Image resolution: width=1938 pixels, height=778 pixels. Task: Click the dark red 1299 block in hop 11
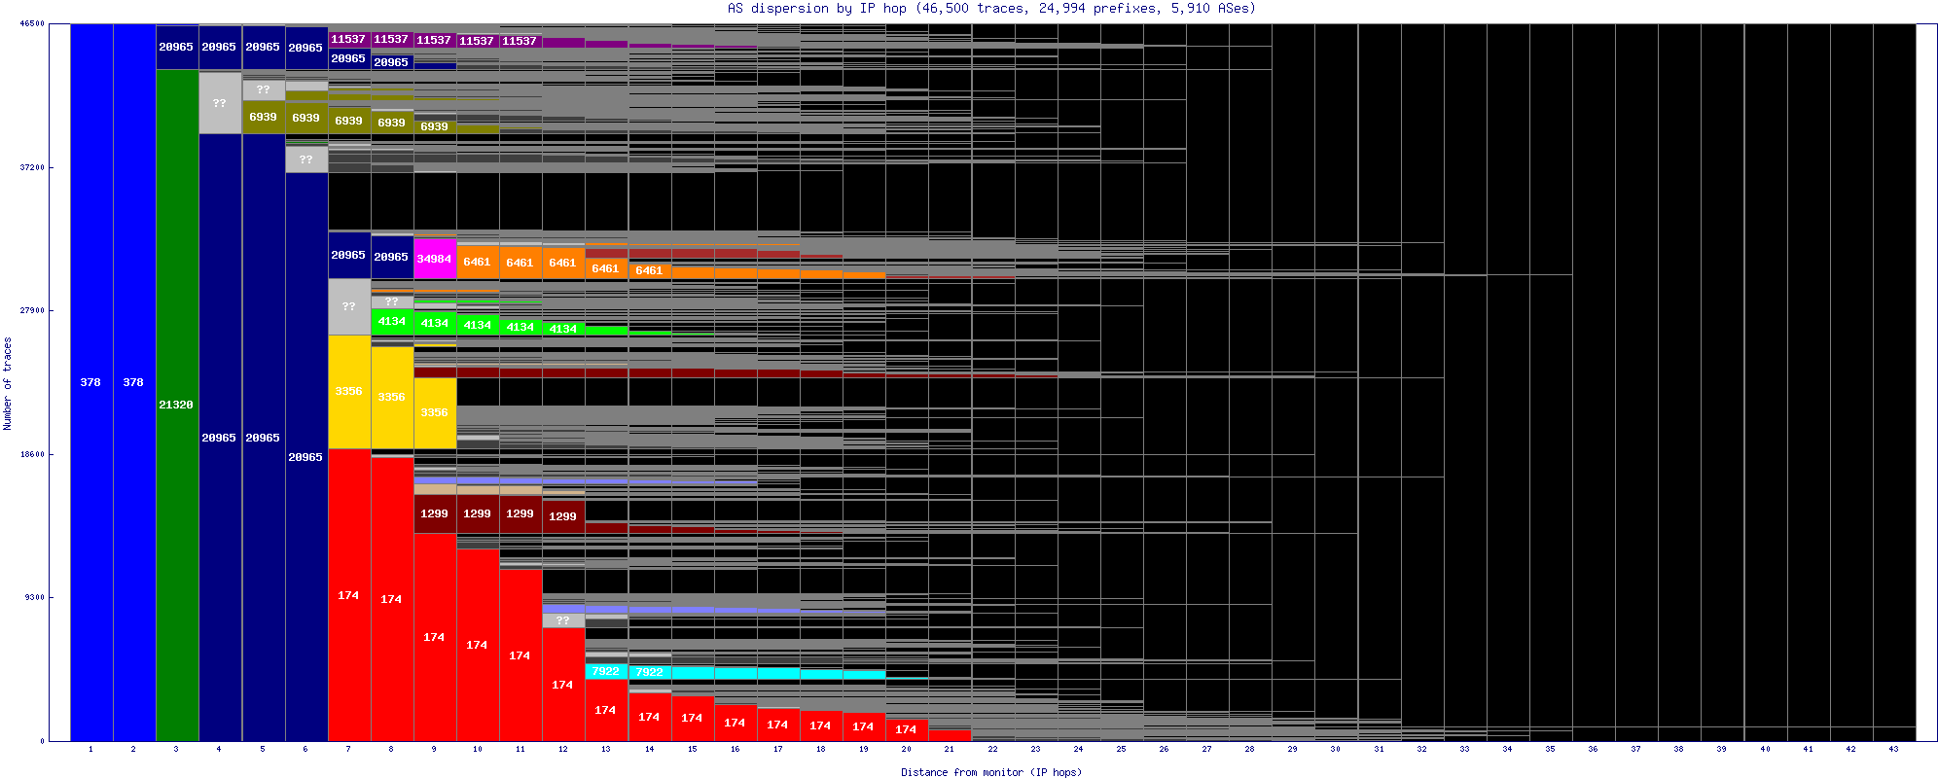[x=520, y=513]
